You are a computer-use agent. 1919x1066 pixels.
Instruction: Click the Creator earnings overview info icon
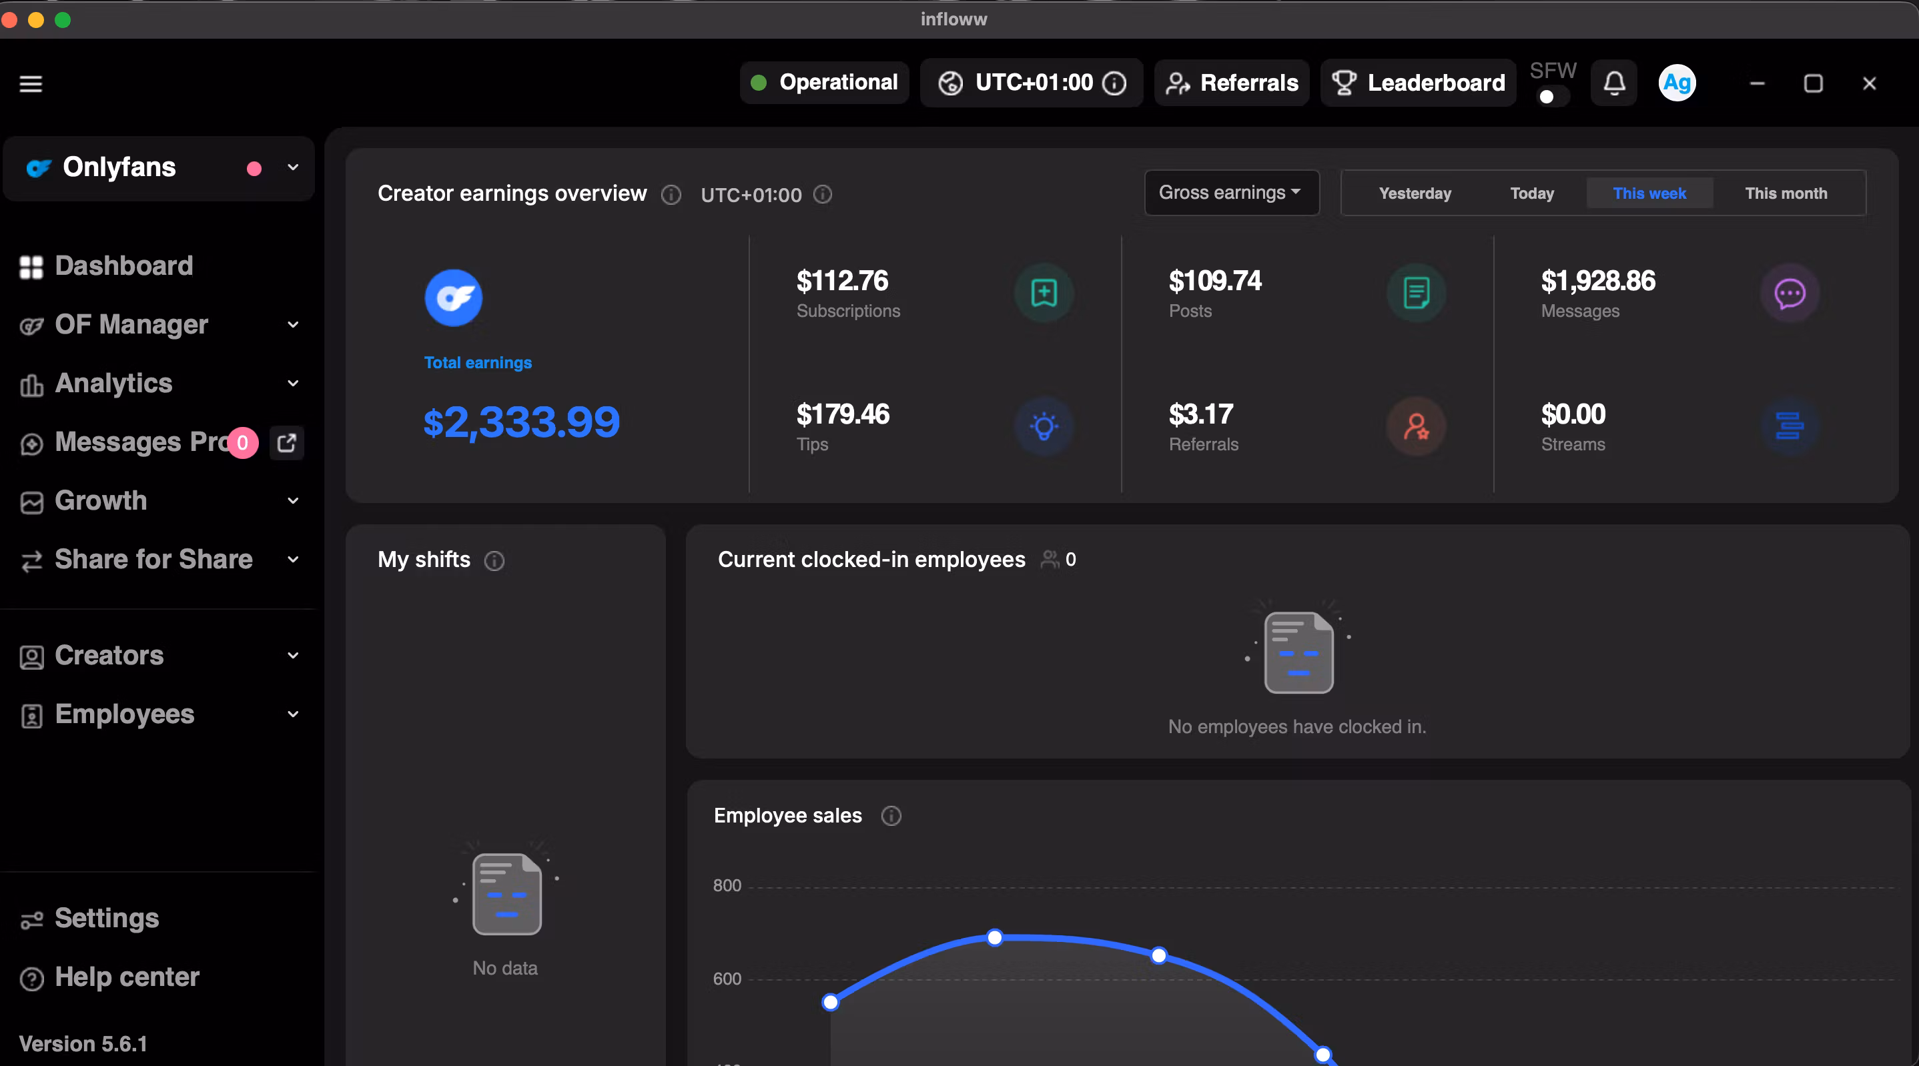671,195
